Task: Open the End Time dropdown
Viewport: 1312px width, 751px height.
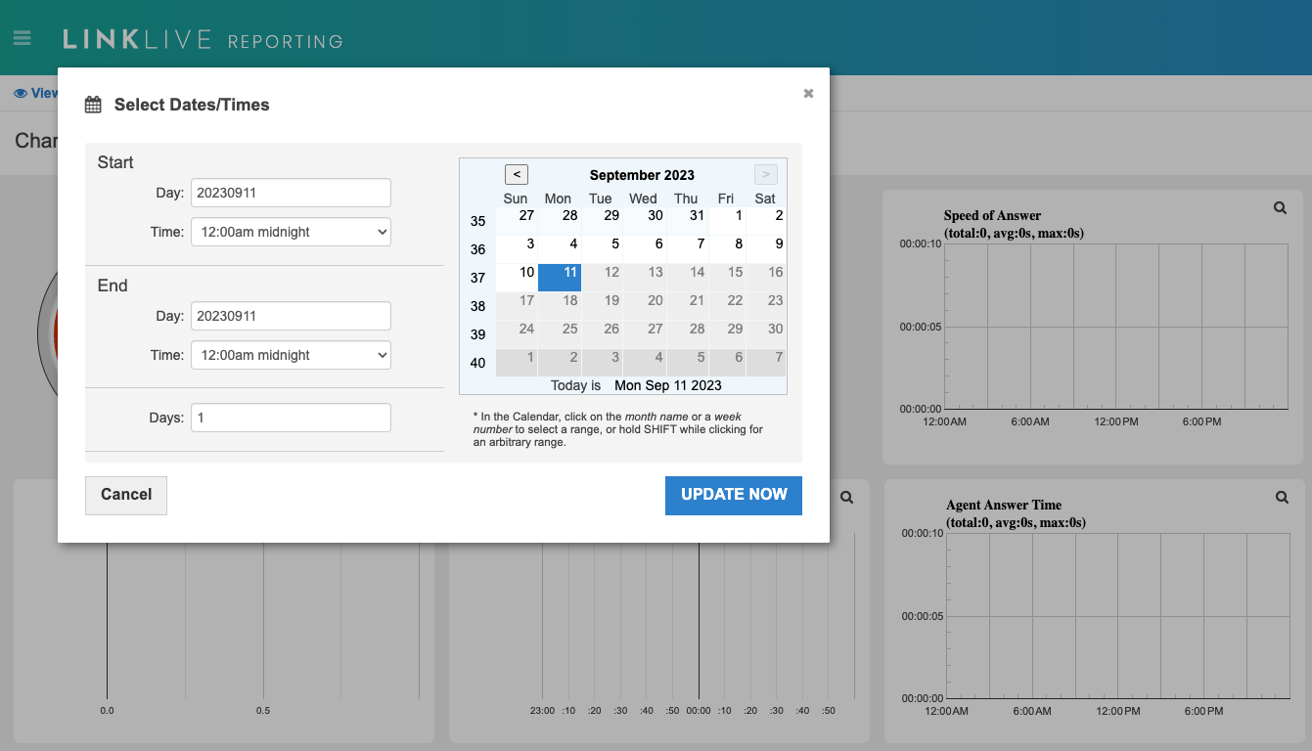Action: click(x=291, y=355)
